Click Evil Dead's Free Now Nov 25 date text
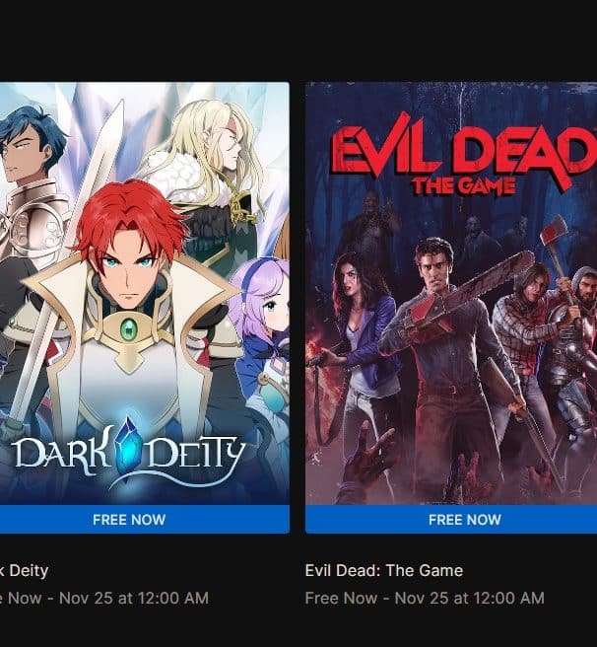Image resolution: width=597 pixels, height=647 pixels. tap(425, 598)
